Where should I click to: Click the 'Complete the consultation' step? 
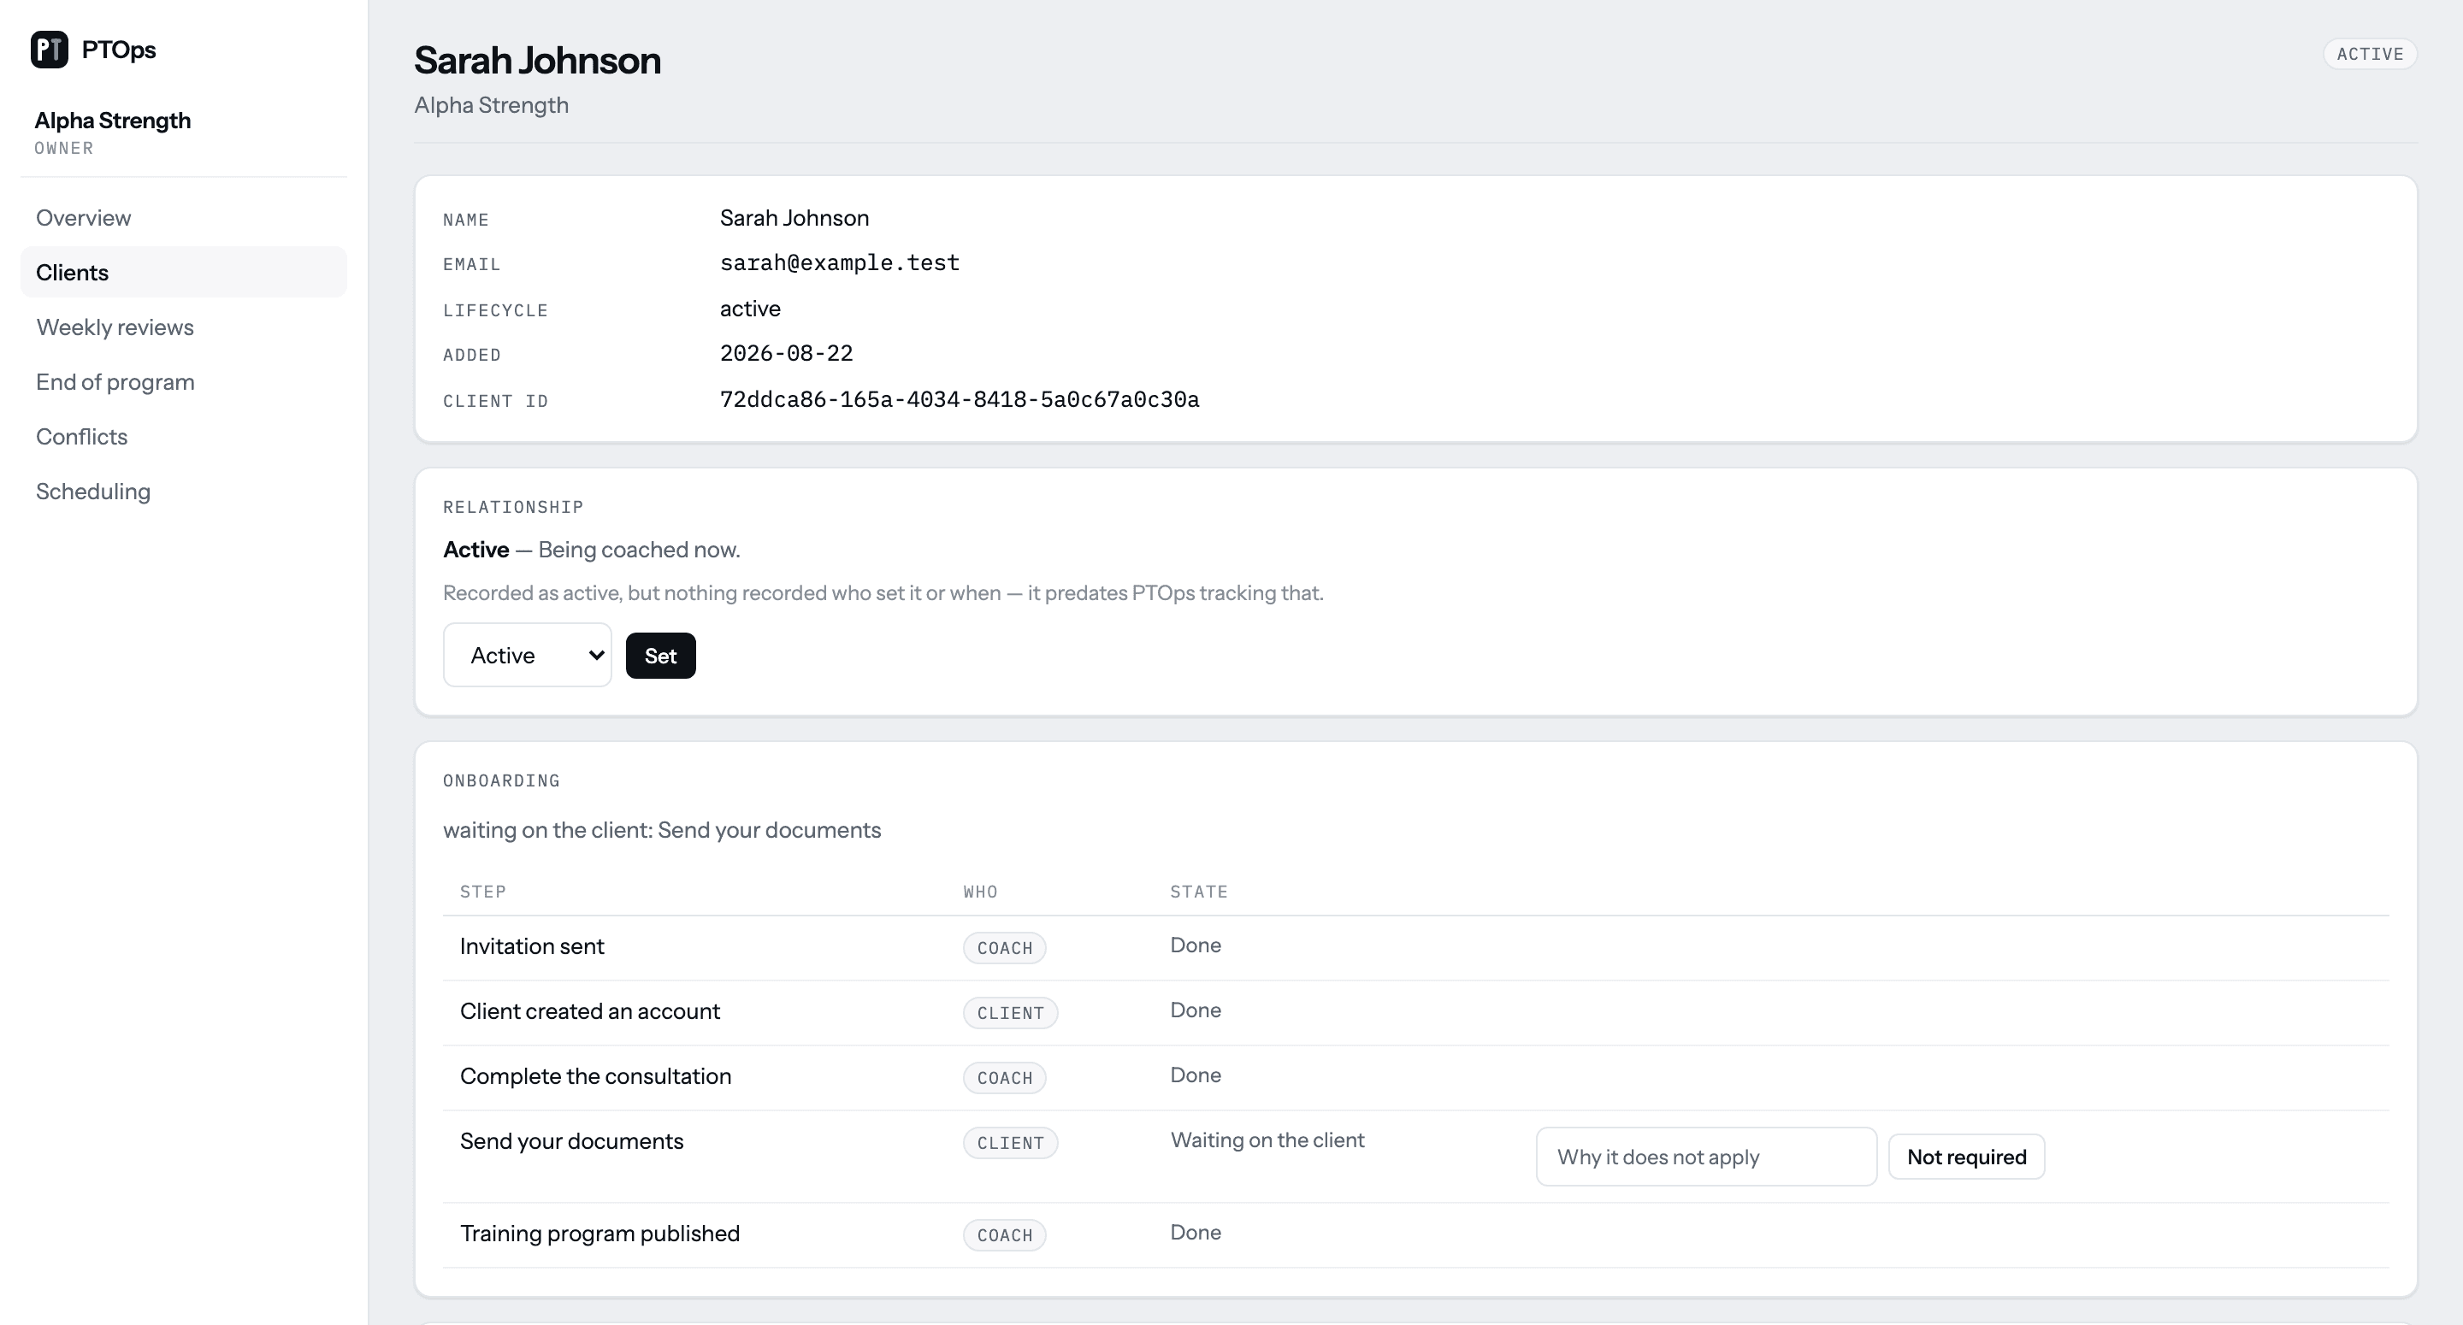[x=596, y=1076]
